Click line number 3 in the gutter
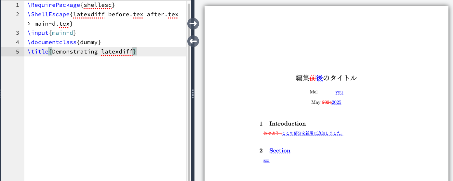The image size is (453, 181). pyautogui.click(x=18, y=33)
